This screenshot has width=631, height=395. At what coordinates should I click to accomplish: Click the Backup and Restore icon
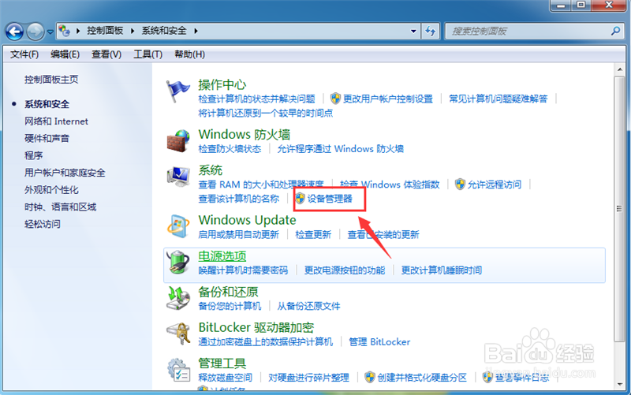pyautogui.click(x=178, y=298)
